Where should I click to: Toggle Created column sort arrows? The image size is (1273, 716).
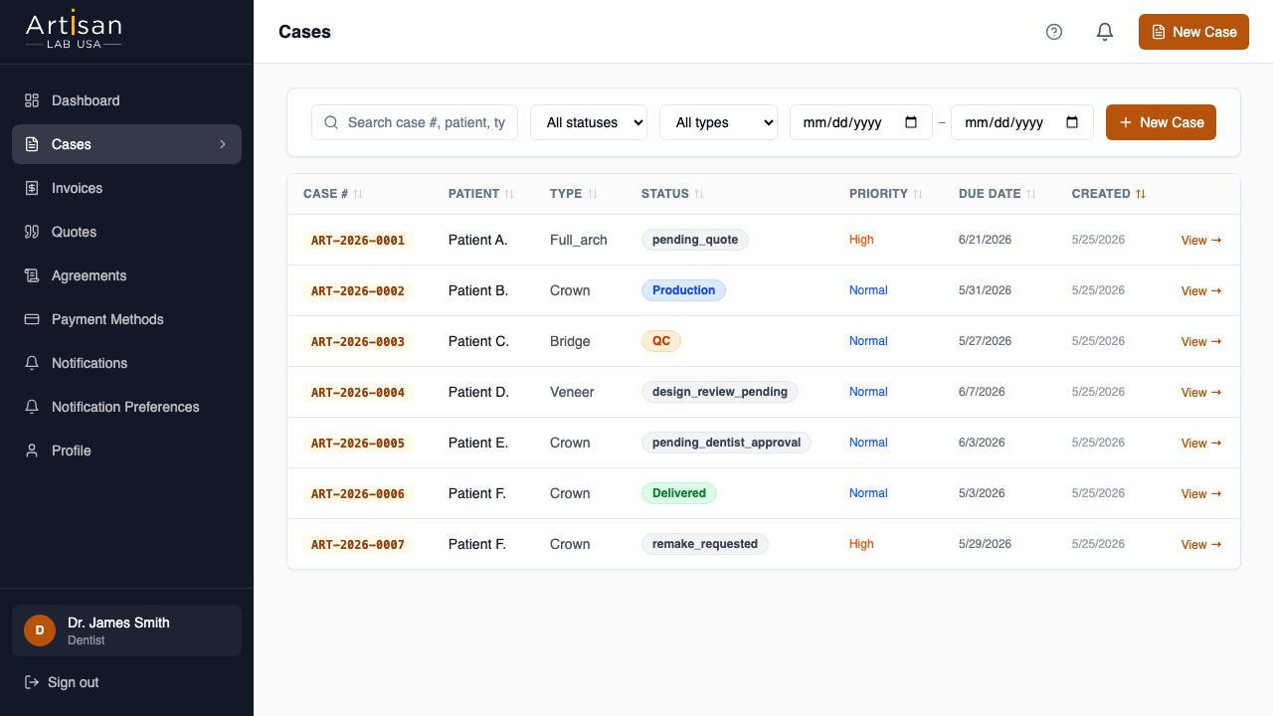coord(1141,194)
